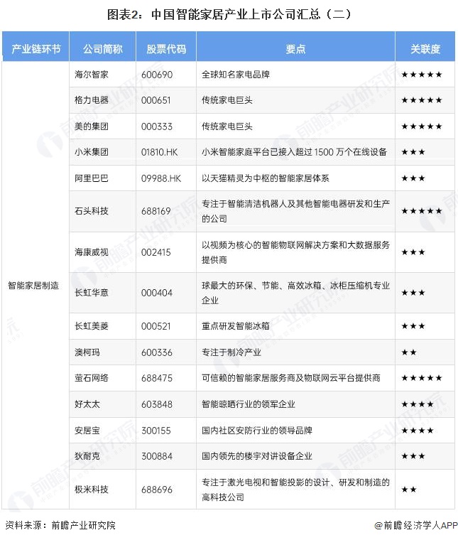
Task: Click the 以天猫精灵为中枢 description text
Action: (266, 178)
